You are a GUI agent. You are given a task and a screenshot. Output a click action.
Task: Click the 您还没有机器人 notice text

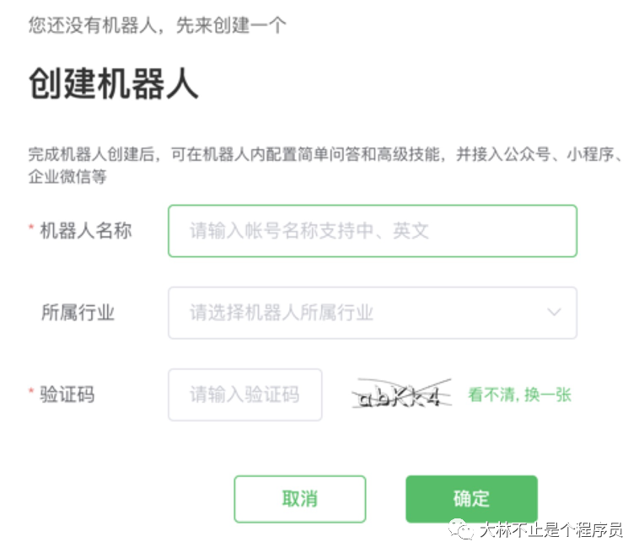point(157,24)
